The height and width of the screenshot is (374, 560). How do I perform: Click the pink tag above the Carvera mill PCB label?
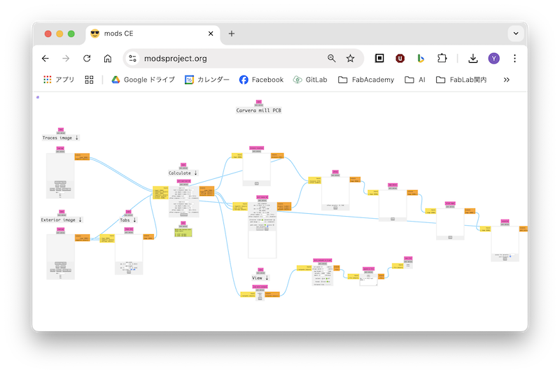[259, 102]
